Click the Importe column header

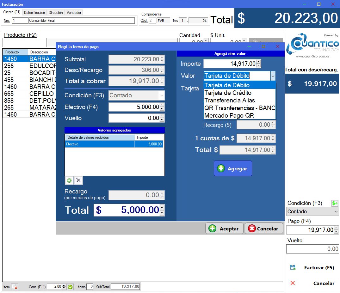tap(149, 137)
